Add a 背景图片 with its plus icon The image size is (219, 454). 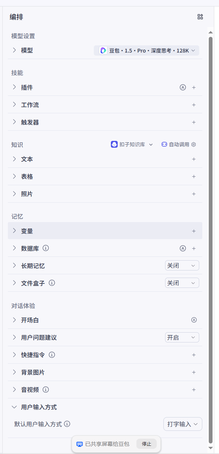pyautogui.click(x=194, y=372)
